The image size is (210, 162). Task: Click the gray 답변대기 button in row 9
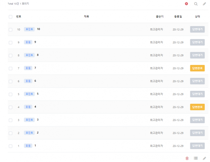click(197, 42)
